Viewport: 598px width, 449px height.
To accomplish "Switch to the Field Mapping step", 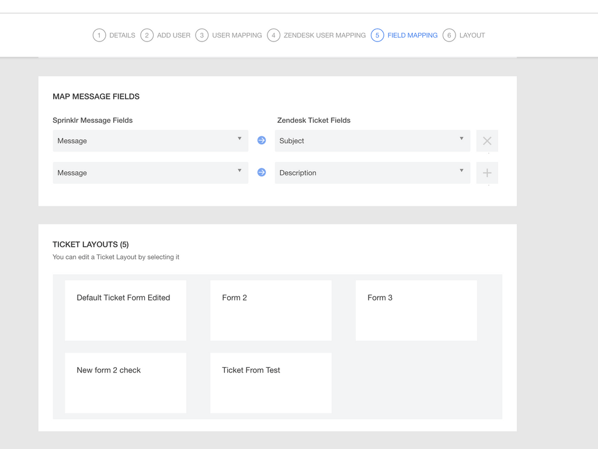I will coord(412,35).
